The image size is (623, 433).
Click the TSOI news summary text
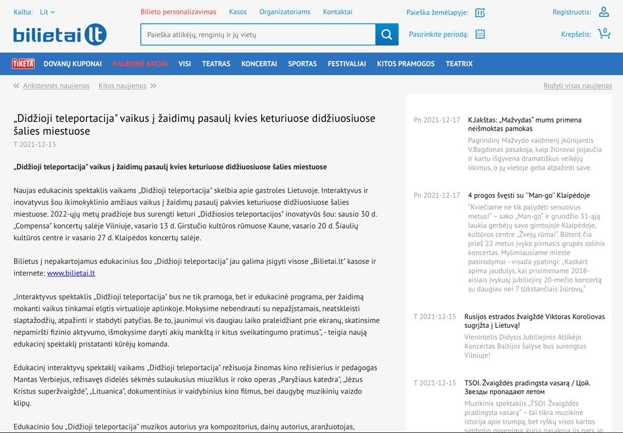tap(534, 416)
